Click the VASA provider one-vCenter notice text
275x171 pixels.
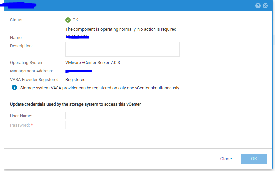tap(100, 88)
